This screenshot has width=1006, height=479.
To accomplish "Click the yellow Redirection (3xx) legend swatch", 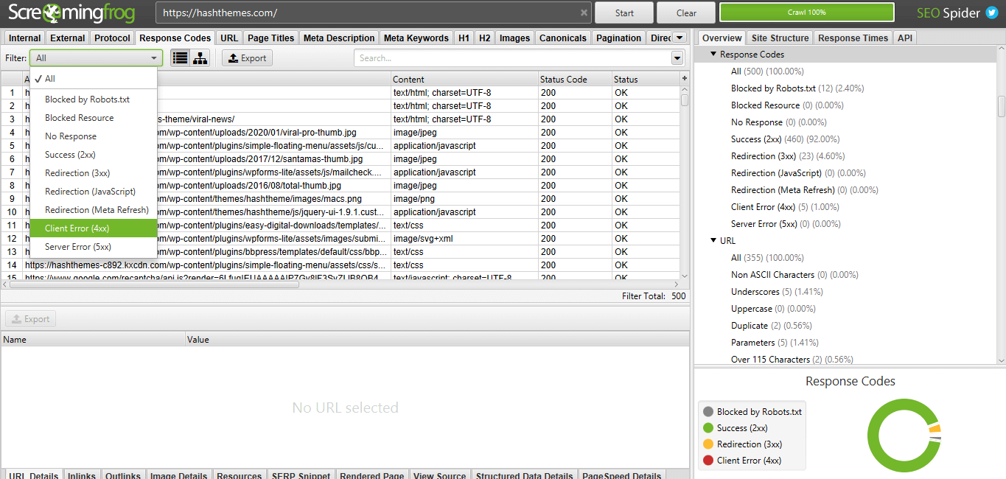I will 708,444.
